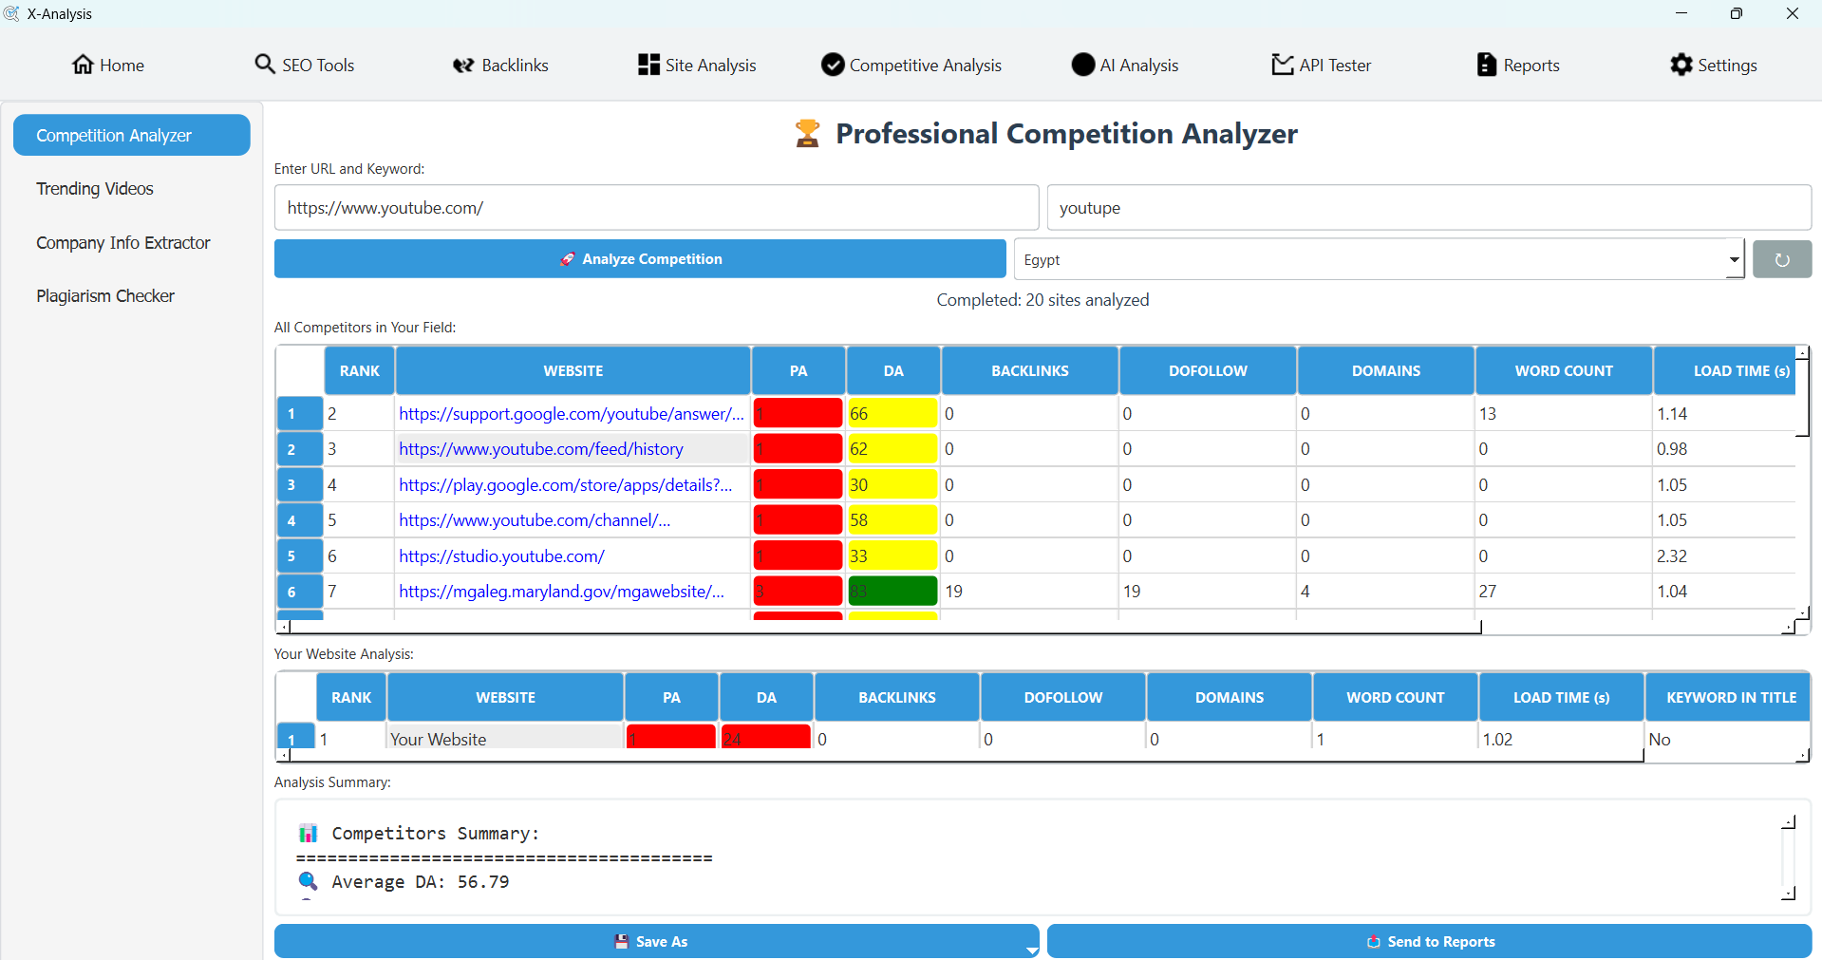Click the competitors table vertical scrollbar

coord(1802,398)
